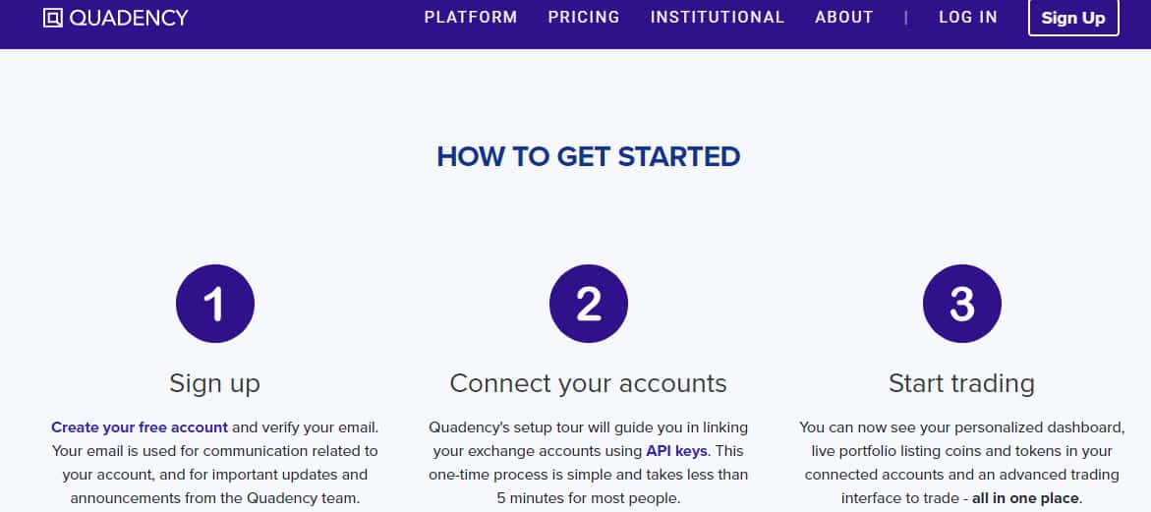This screenshot has width=1151, height=512.
Task: Click the Quadency square logo icon
Action: click(53, 18)
